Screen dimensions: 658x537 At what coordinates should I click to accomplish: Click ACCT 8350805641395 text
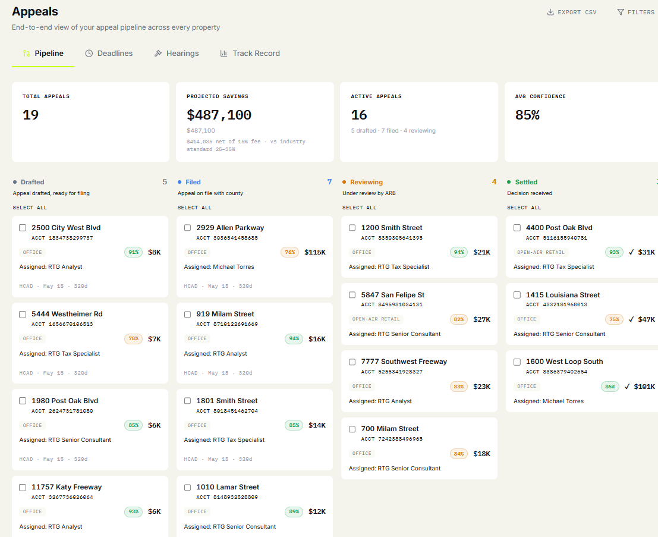392,238
